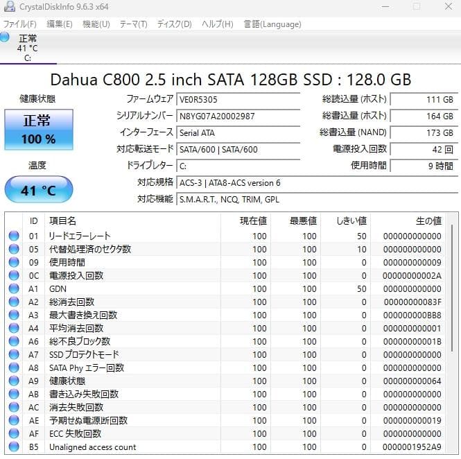
Task: Click the 最悪値 column header
Action: 296,220
